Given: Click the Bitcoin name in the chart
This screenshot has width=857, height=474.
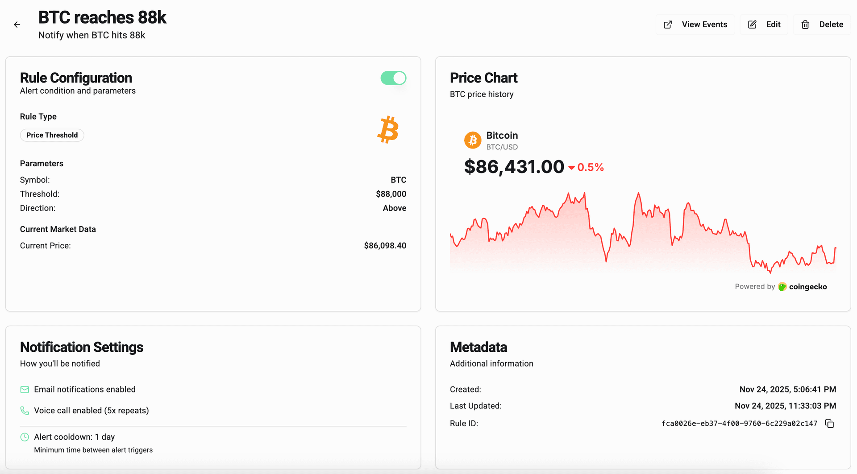Looking at the screenshot, I should [x=502, y=135].
